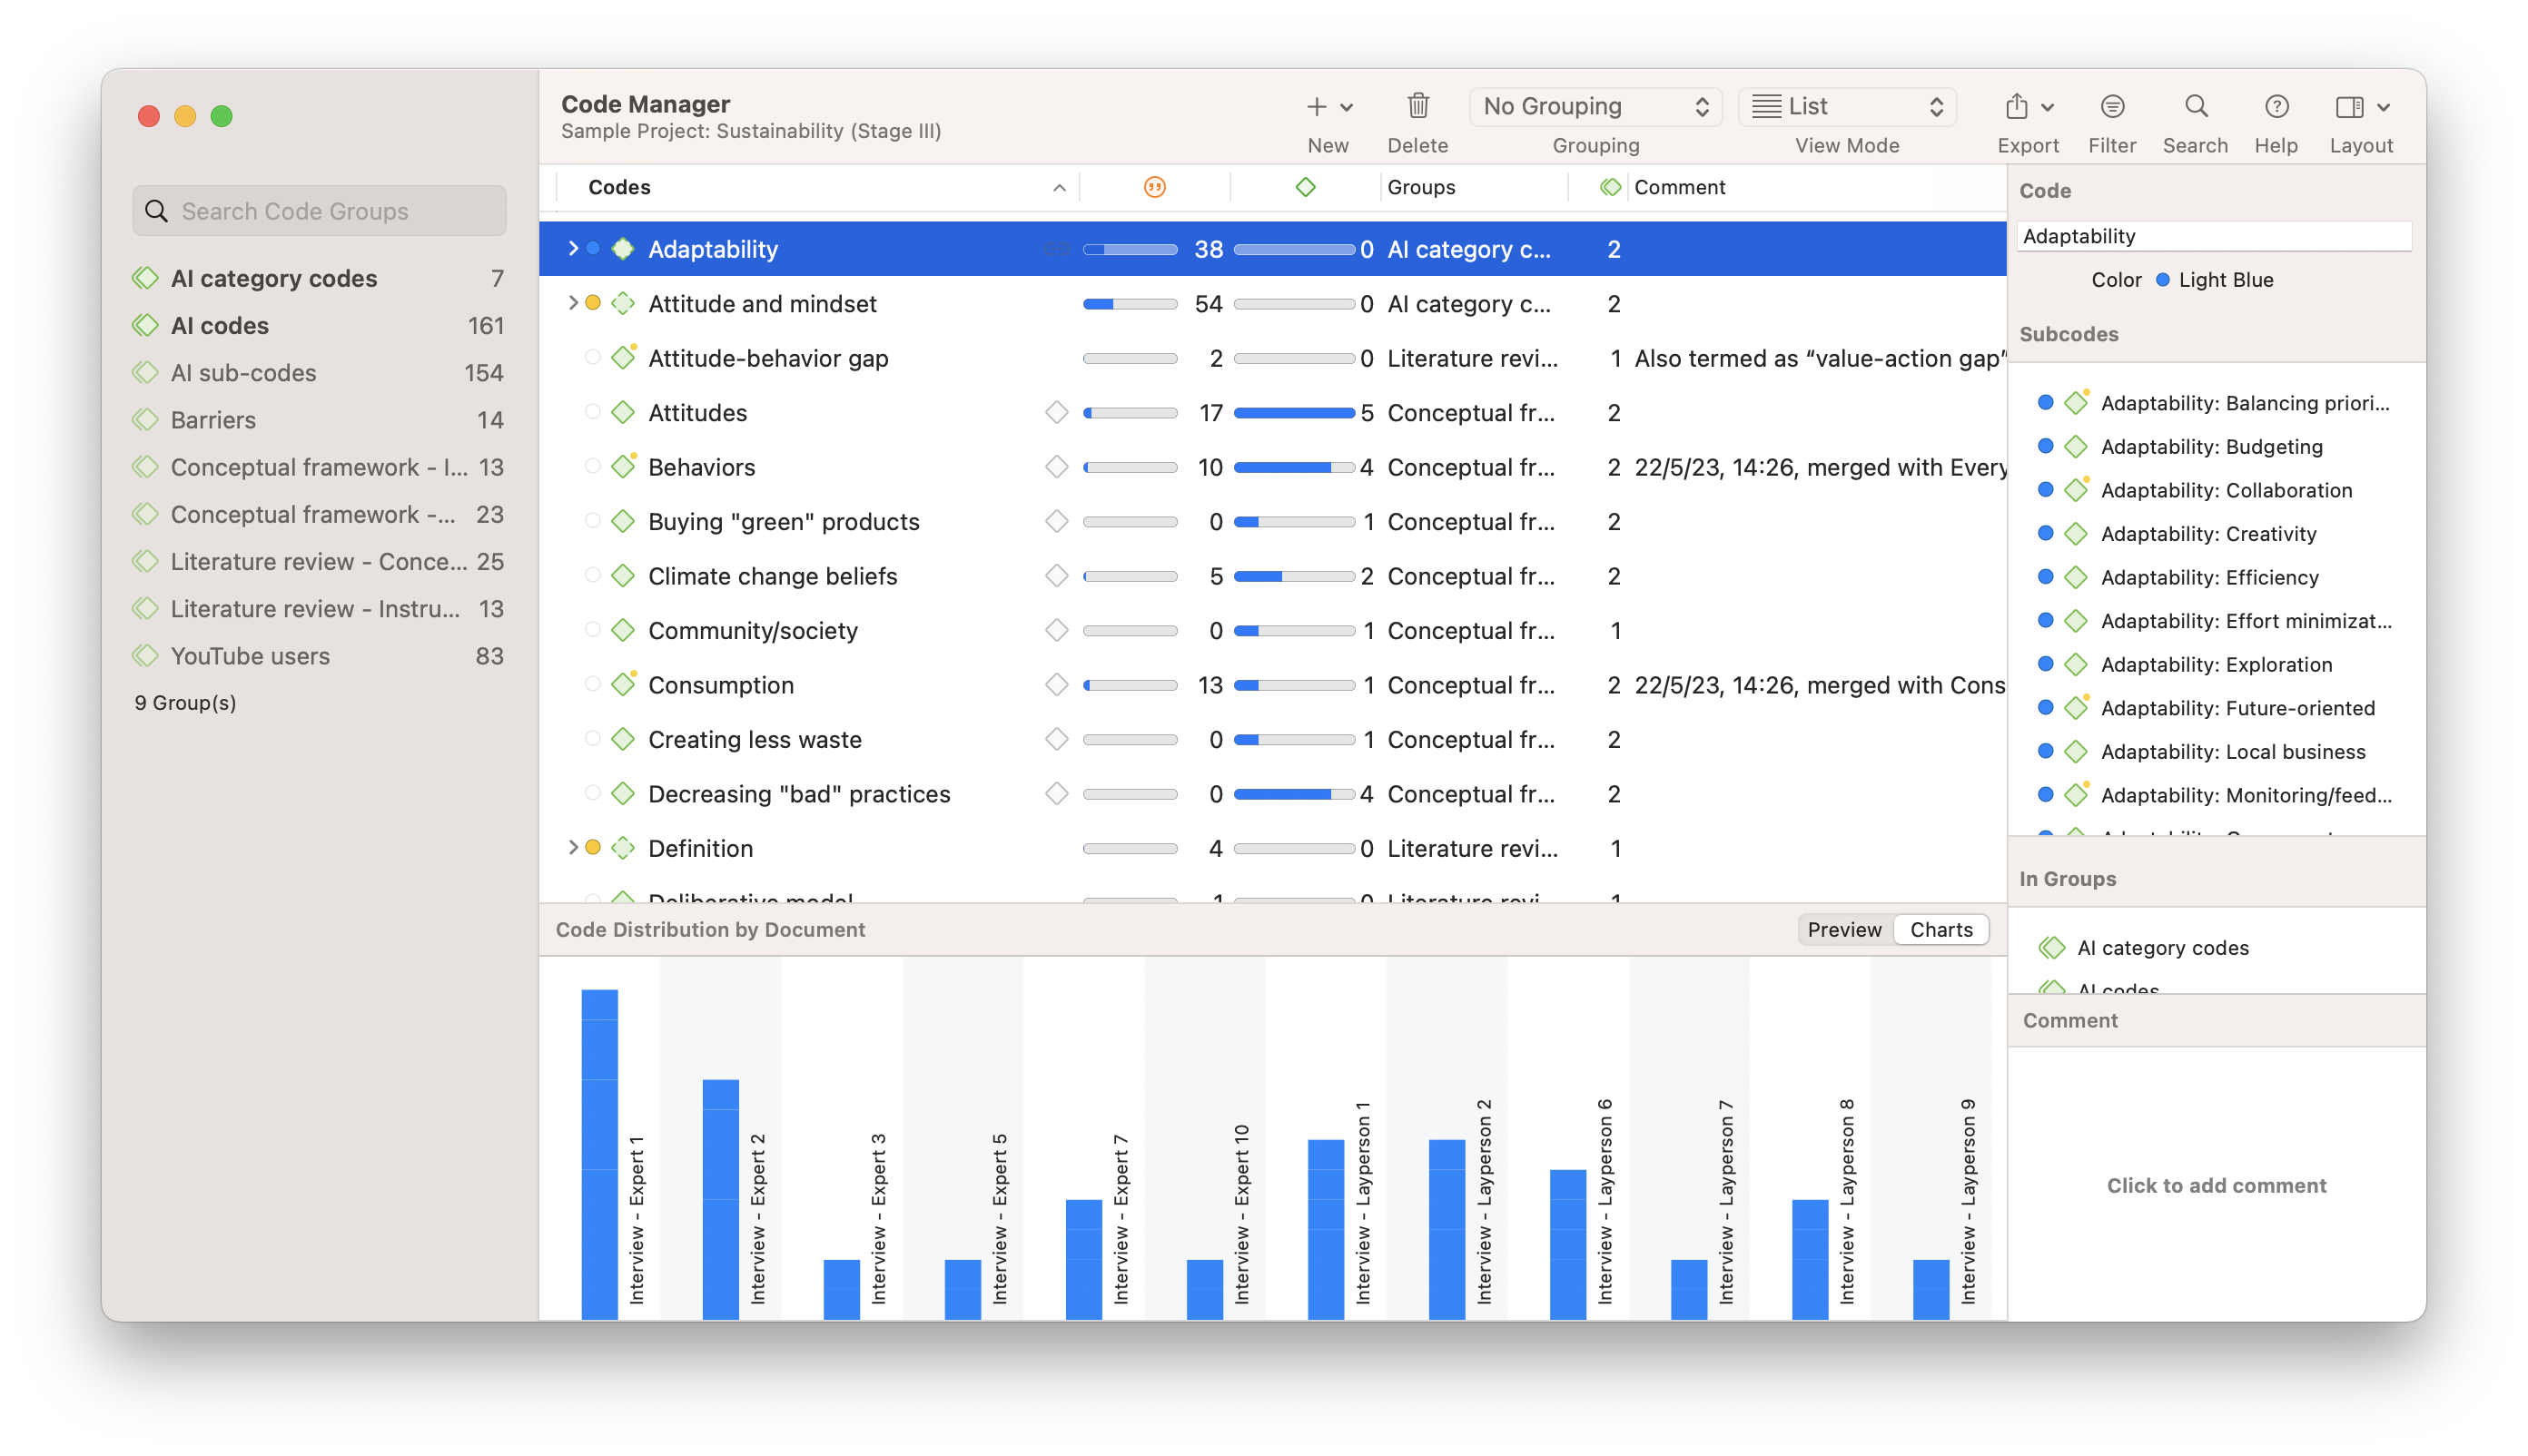Switch to the Charts tab
Screen dimensions: 2528x1456
(x=1940, y=930)
